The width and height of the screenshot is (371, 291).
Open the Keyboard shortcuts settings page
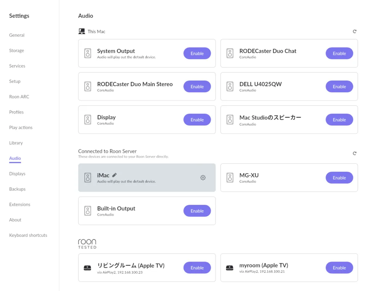[28, 235]
